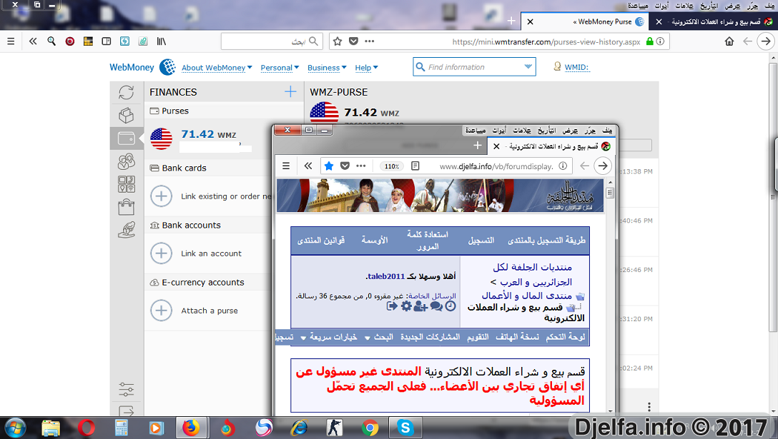Click the forum chat bubbles icon
This screenshot has height=439, width=778.
click(436, 306)
